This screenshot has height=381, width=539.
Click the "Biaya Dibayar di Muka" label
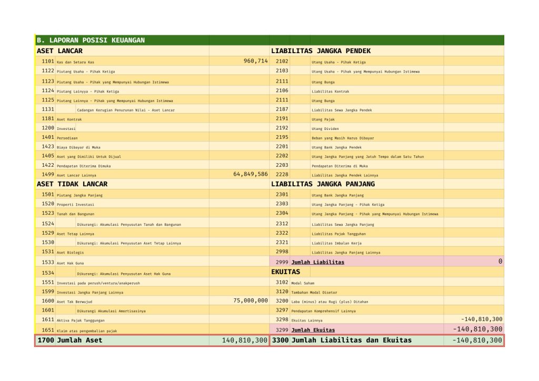click(78, 147)
